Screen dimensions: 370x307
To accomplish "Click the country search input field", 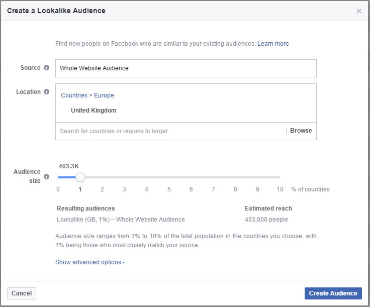I will (x=171, y=131).
